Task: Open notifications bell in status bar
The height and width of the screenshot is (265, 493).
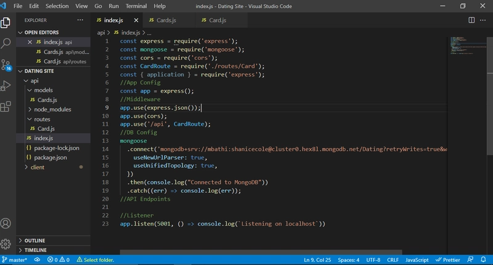Action: (x=483, y=259)
